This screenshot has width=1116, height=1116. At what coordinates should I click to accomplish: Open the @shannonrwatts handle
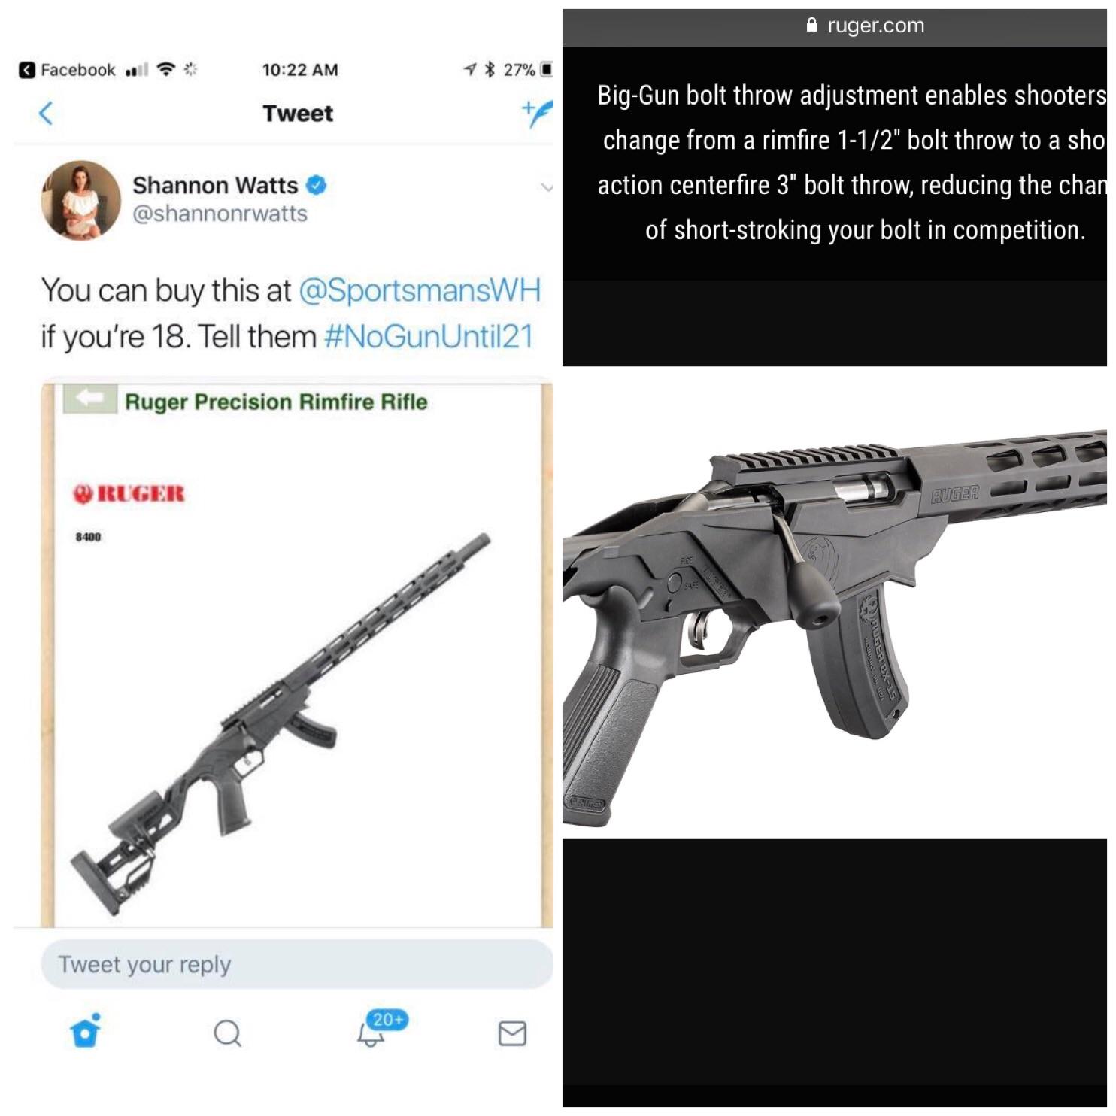[x=220, y=214]
